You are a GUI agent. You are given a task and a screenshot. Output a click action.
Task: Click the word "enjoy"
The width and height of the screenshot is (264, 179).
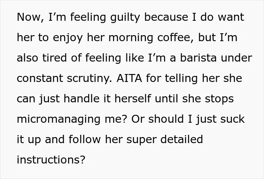pyautogui.click(x=68, y=38)
